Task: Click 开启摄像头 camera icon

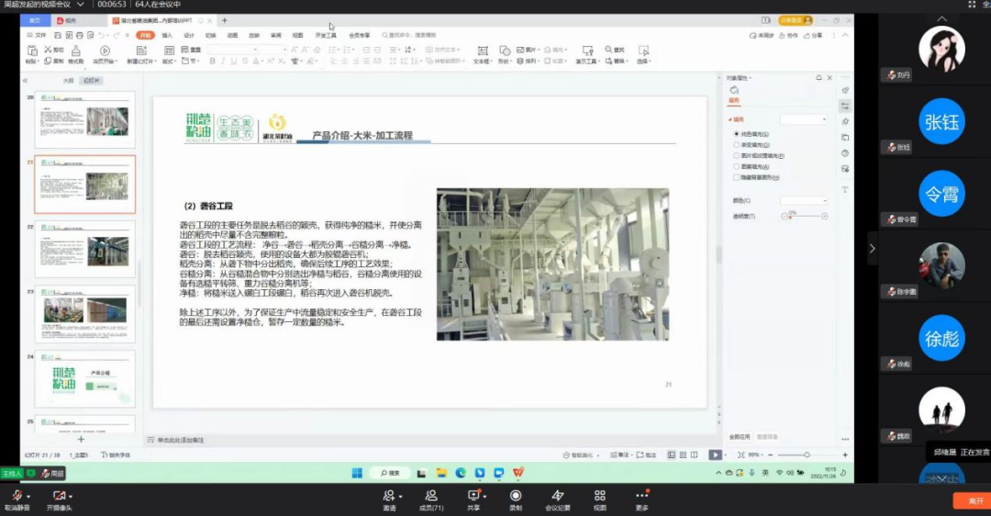Action: (x=59, y=496)
